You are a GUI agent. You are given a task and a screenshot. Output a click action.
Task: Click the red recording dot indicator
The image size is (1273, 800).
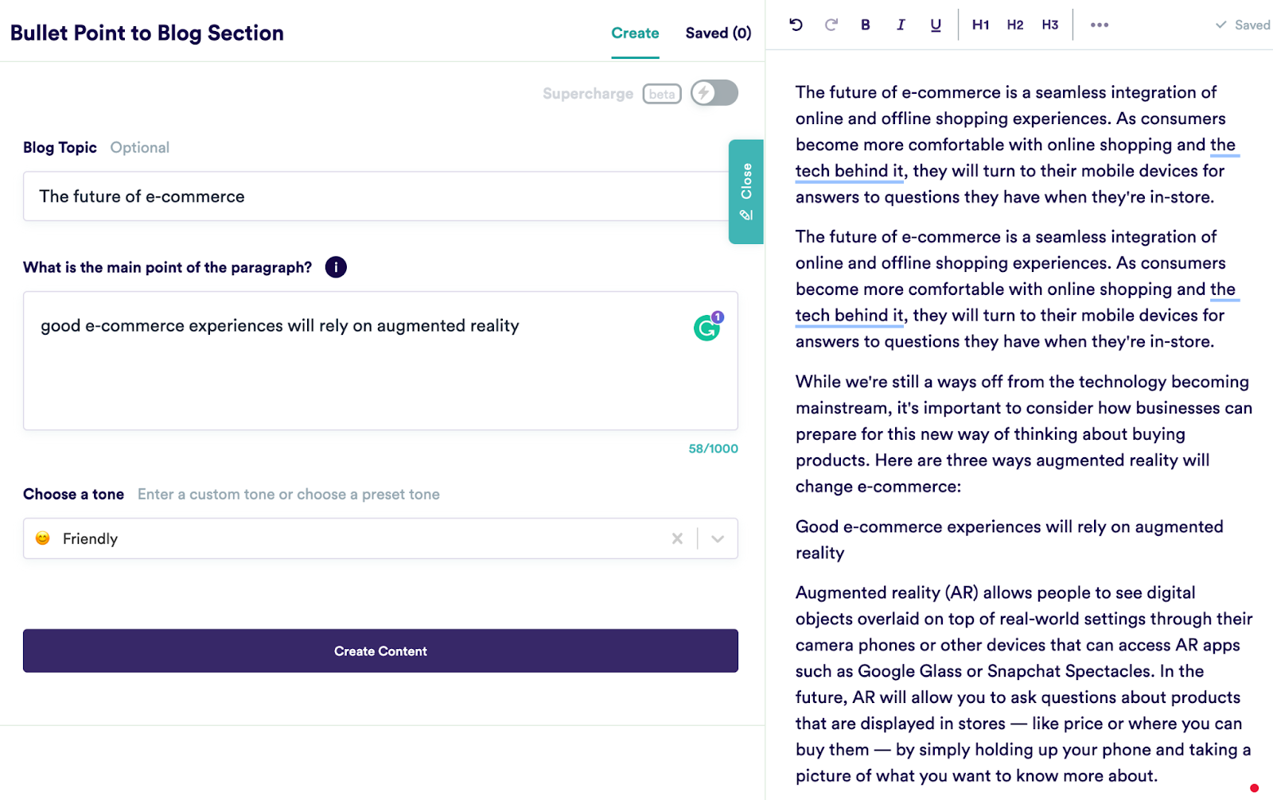1254,788
